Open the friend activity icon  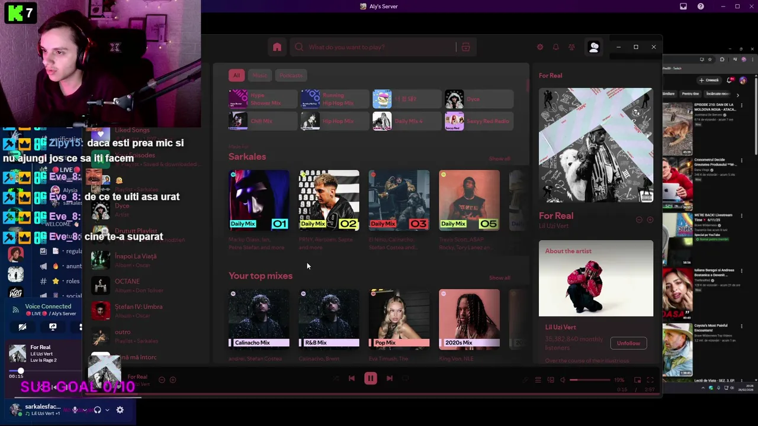pos(571,47)
